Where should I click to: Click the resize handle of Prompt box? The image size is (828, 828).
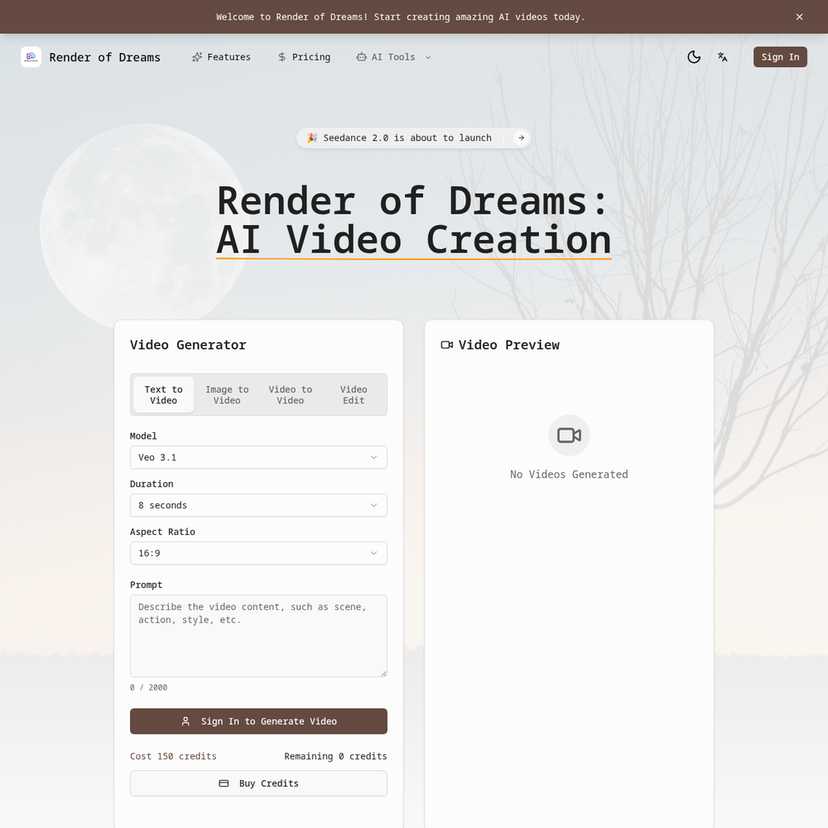tap(383, 673)
